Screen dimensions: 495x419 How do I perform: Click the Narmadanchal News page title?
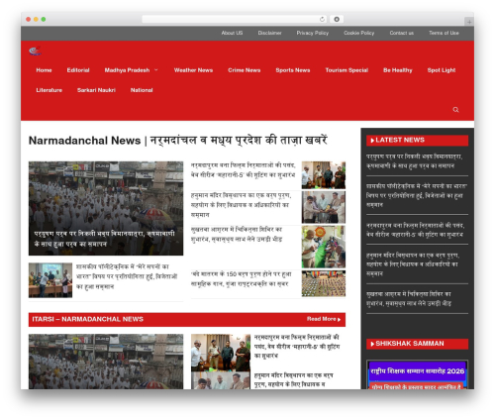178,141
